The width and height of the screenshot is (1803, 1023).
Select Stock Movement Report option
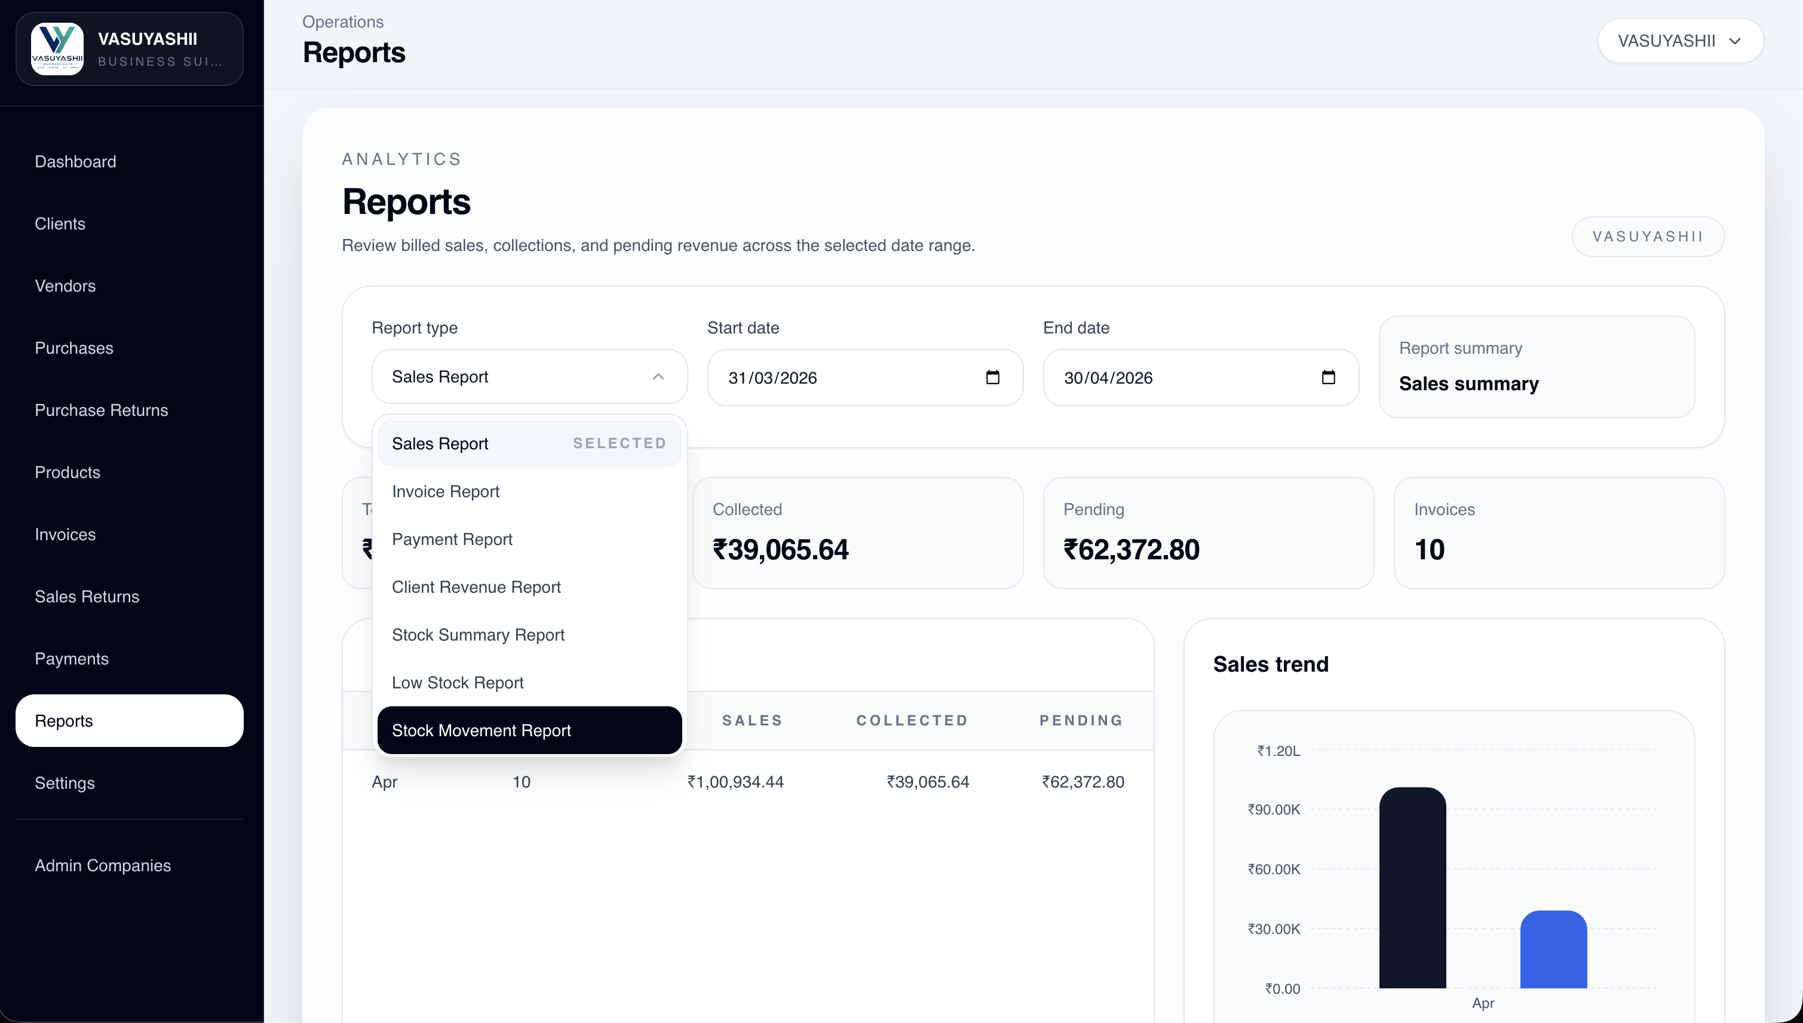pyautogui.click(x=529, y=730)
